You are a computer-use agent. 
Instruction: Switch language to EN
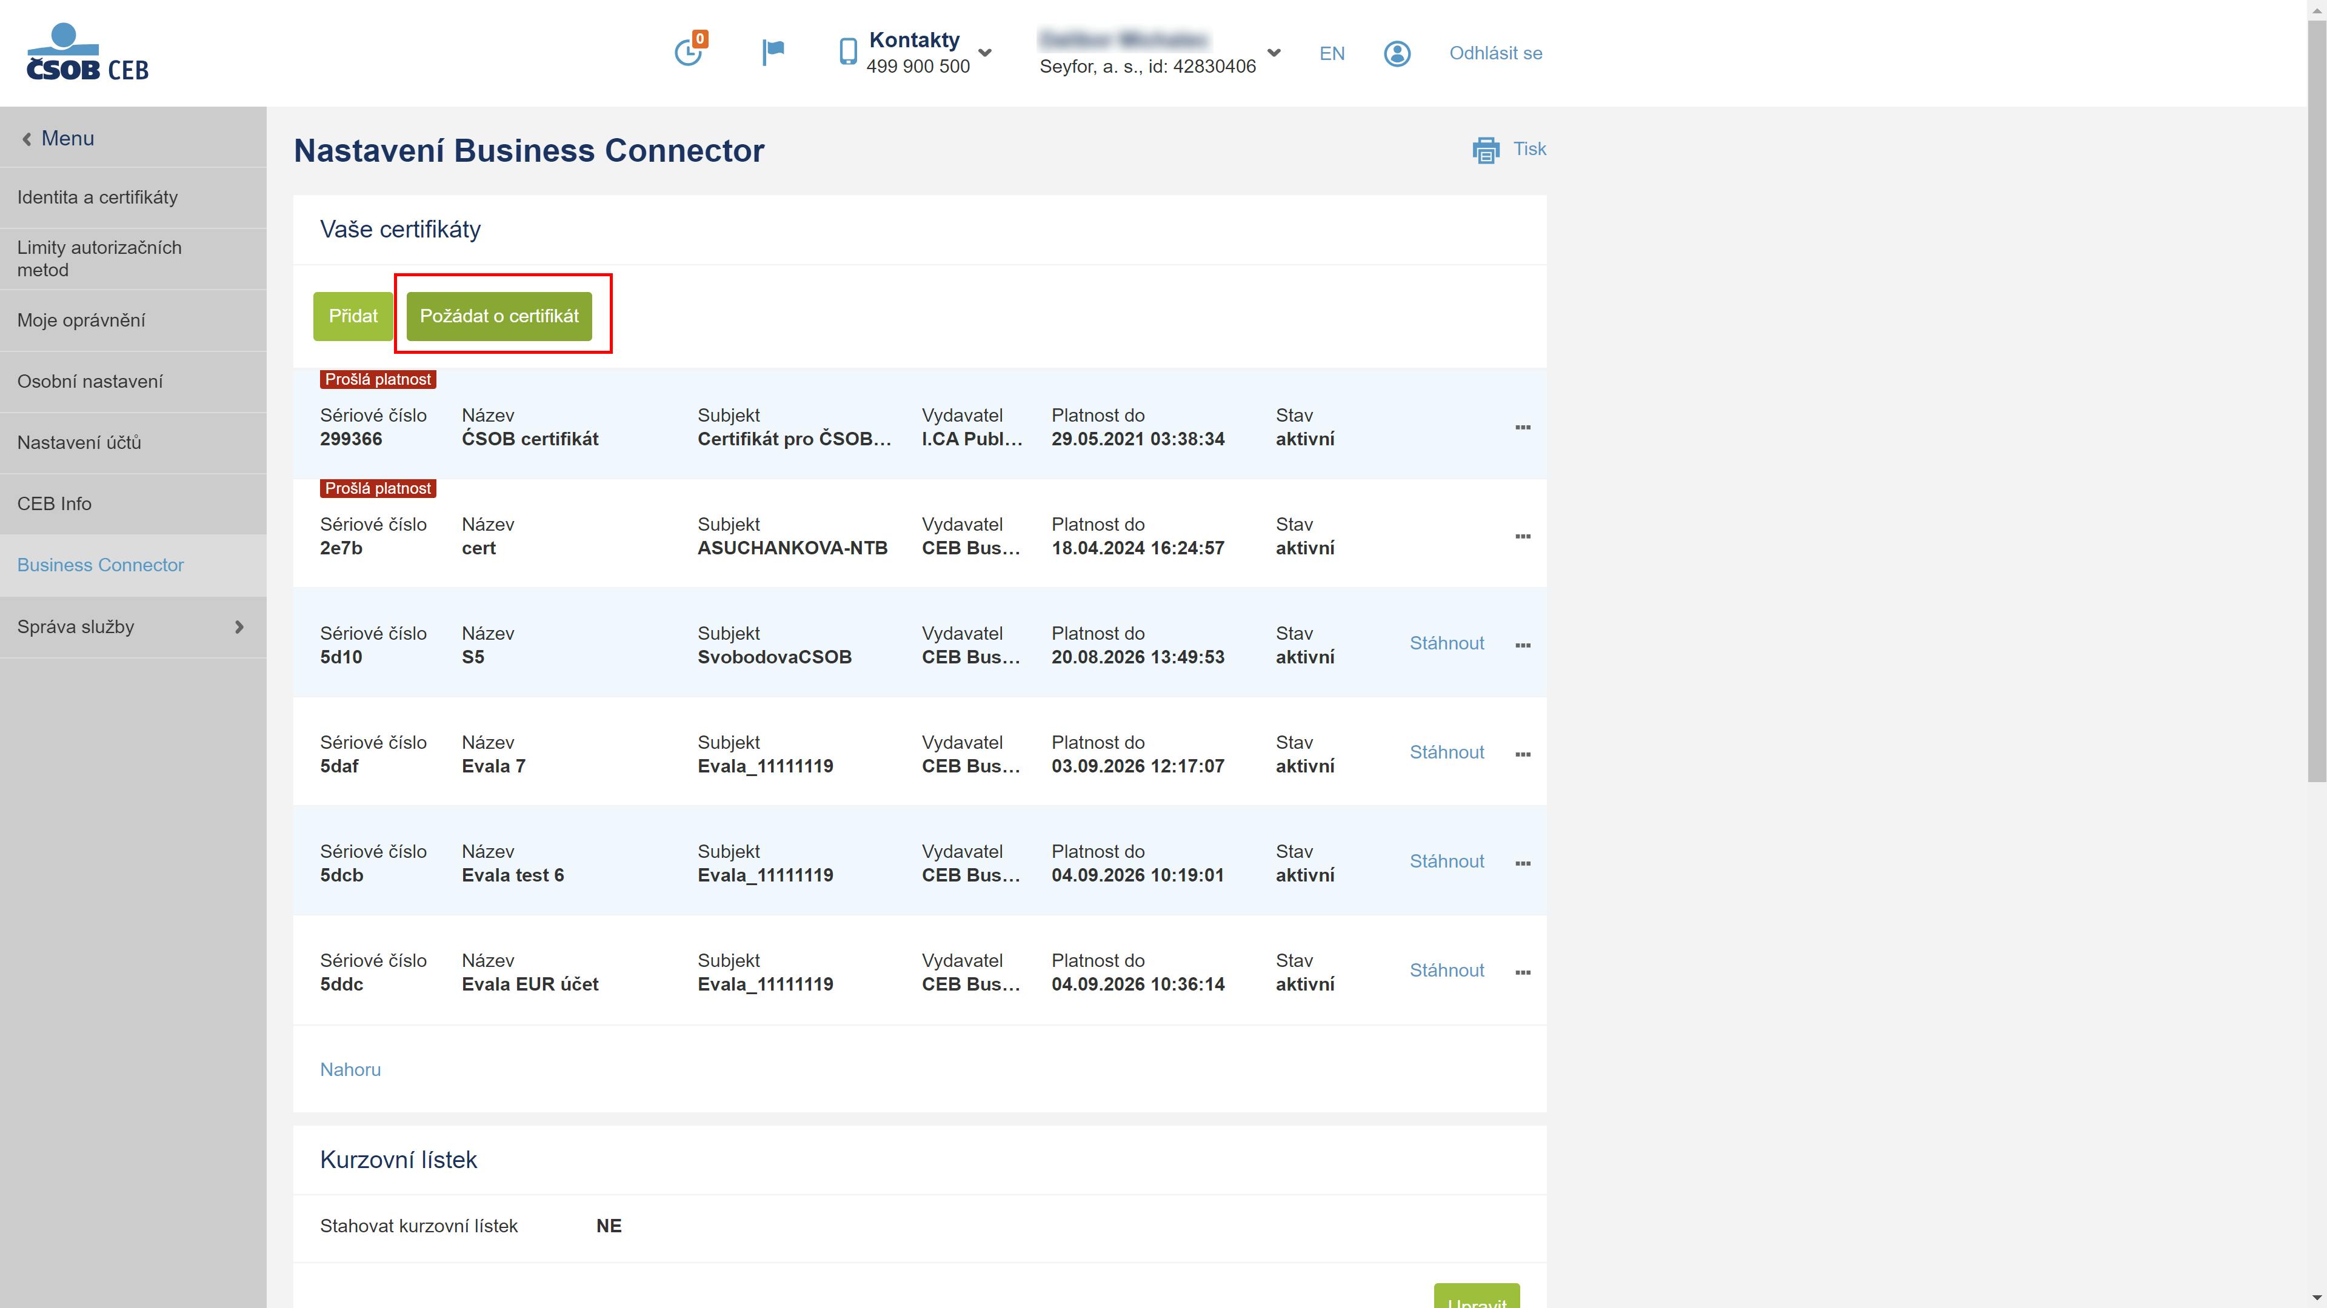click(x=1332, y=53)
